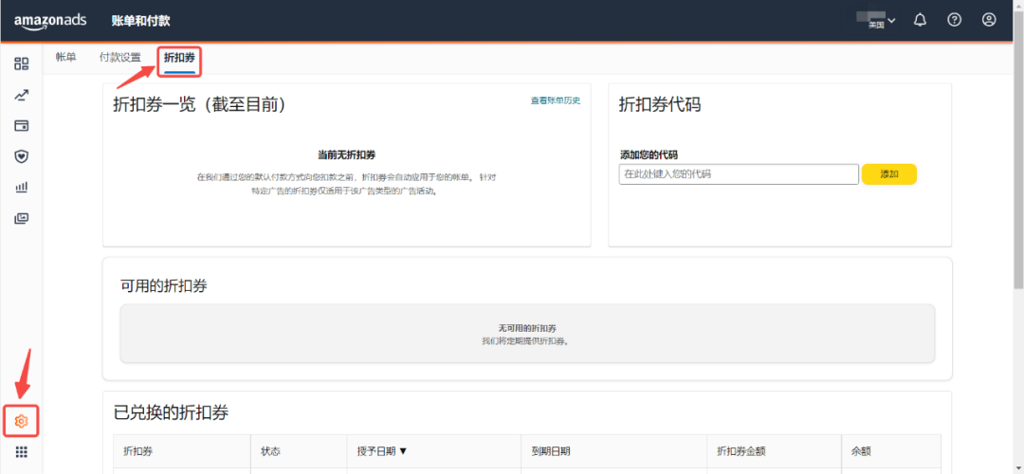Switch to the 帐单 tab
Image resolution: width=1024 pixels, height=474 pixels.
click(x=65, y=58)
